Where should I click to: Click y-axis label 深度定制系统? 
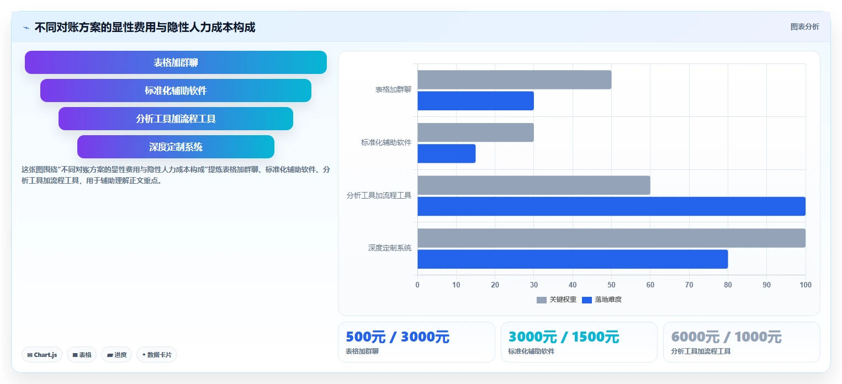tap(390, 248)
